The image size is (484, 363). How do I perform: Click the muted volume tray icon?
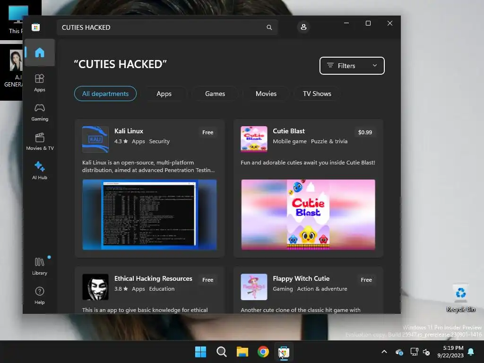pos(426,352)
